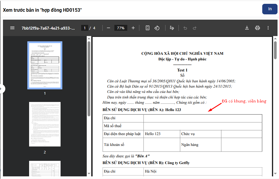Toggle the PDF sidebar menu icon
Screen dimensions: 279x179
(12, 28)
